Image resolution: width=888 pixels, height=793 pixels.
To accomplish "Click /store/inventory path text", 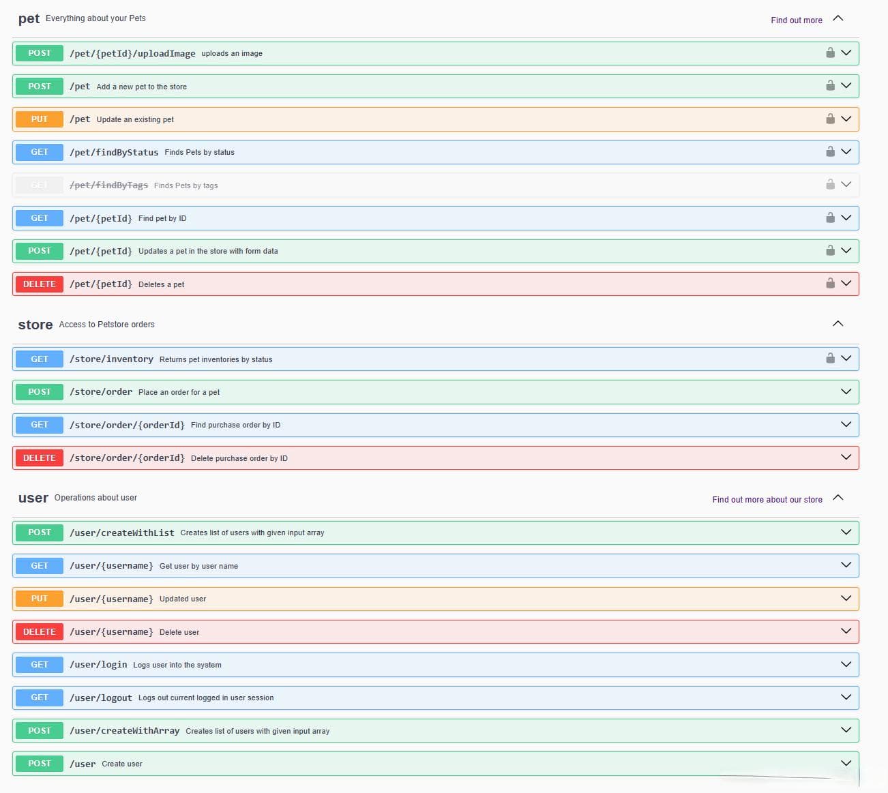I will 111,359.
